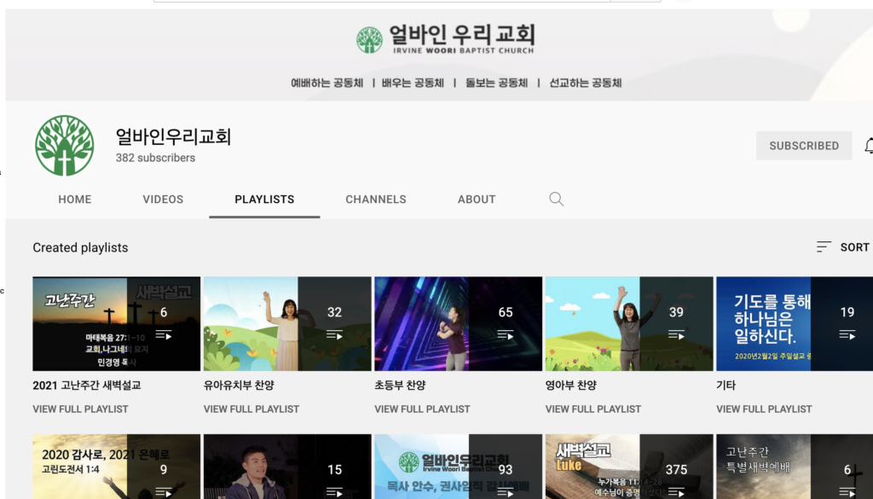Open the 고난주간 특별새벽예배 playlist thumbnail

[x=795, y=467]
